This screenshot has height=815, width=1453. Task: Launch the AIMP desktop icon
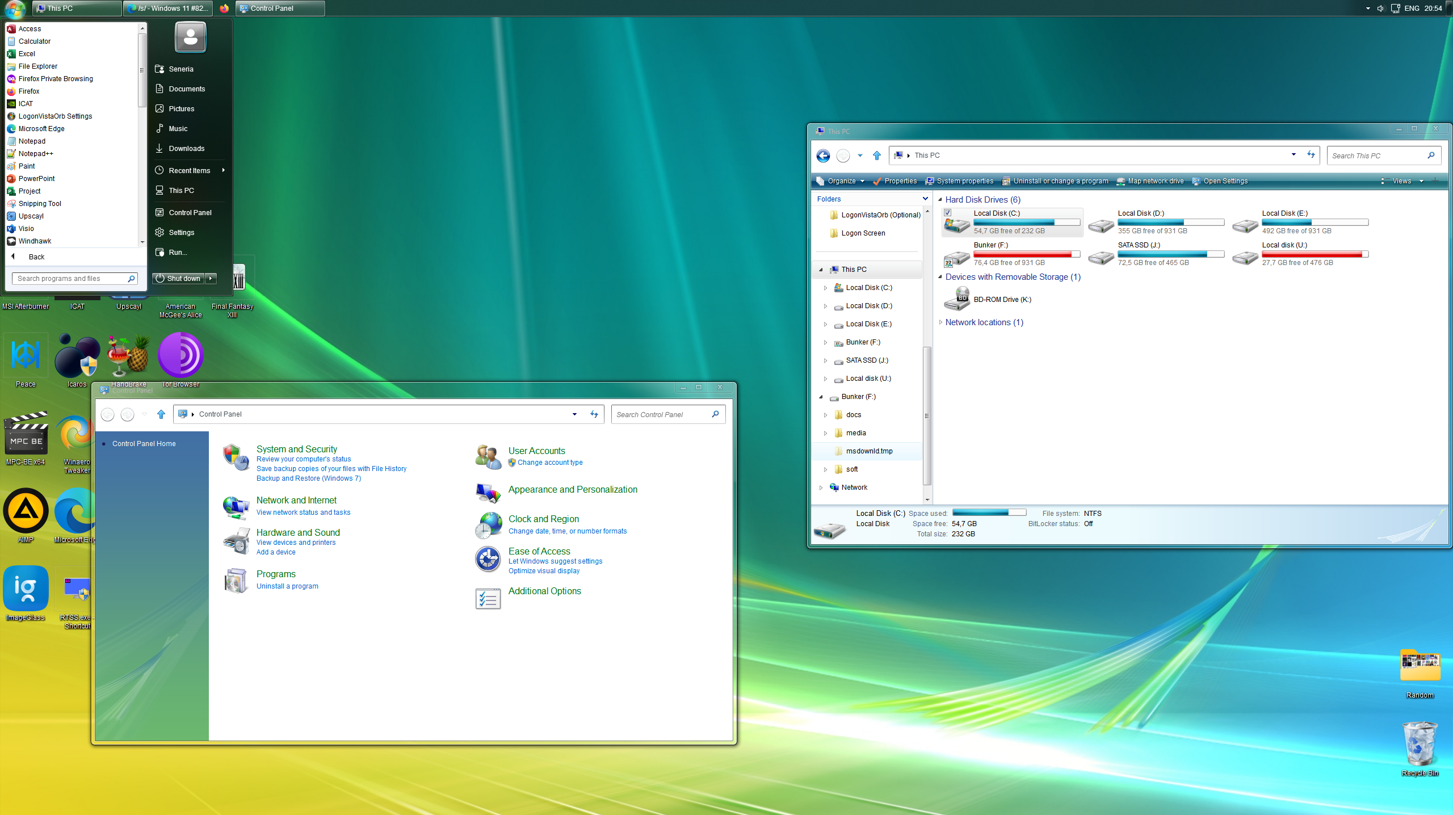pos(26,511)
